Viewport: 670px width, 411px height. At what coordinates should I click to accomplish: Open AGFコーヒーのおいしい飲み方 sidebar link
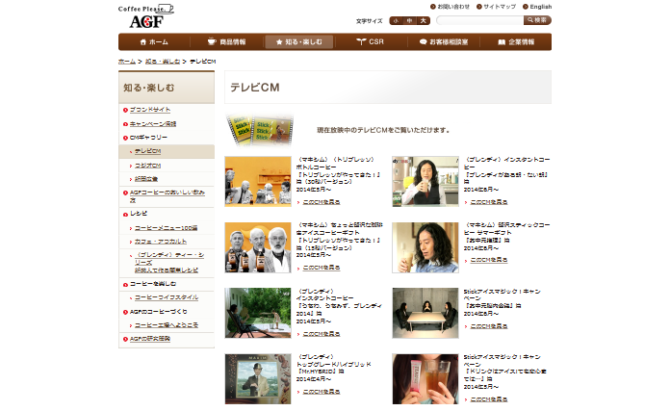[167, 196]
